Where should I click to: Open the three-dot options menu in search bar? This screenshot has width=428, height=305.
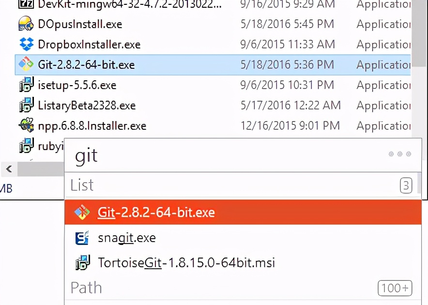(x=400, y=154)
